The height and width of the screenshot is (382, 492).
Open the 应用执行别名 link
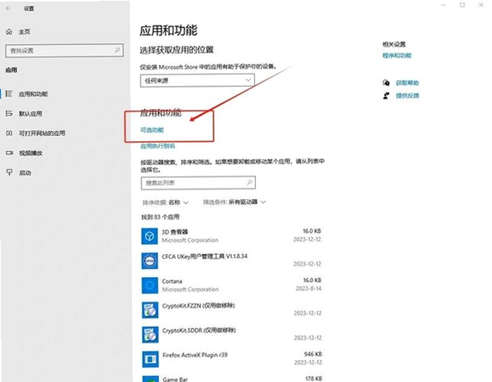click(157, 146)
